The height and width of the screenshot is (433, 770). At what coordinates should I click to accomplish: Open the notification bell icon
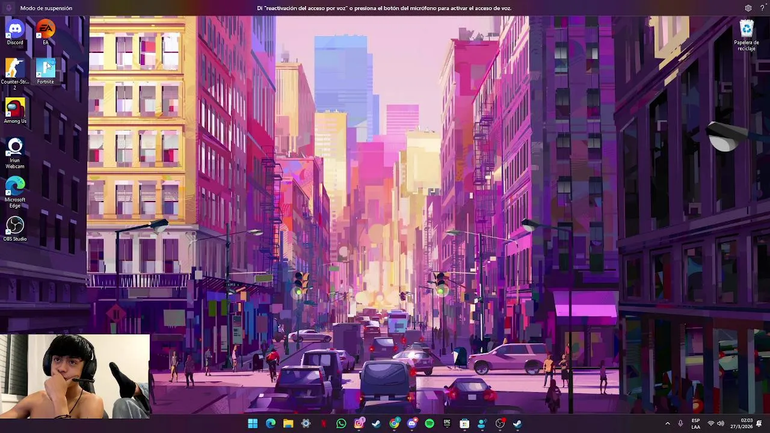(759, 423)
